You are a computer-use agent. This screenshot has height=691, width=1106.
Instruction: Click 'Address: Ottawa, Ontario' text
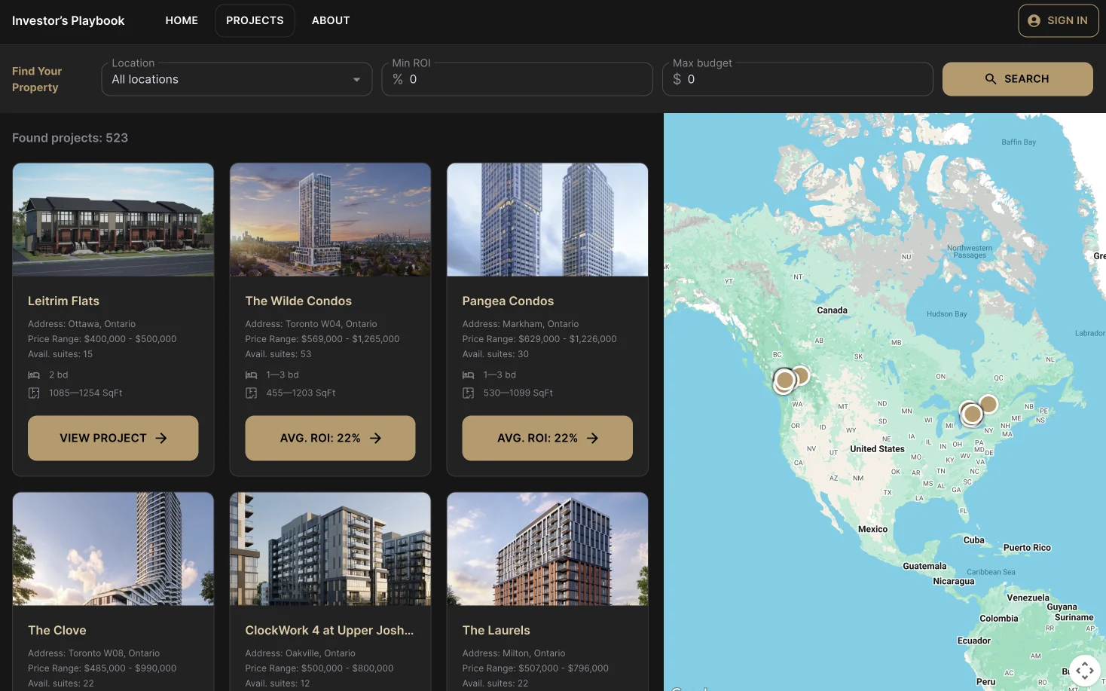coord(82,324)
